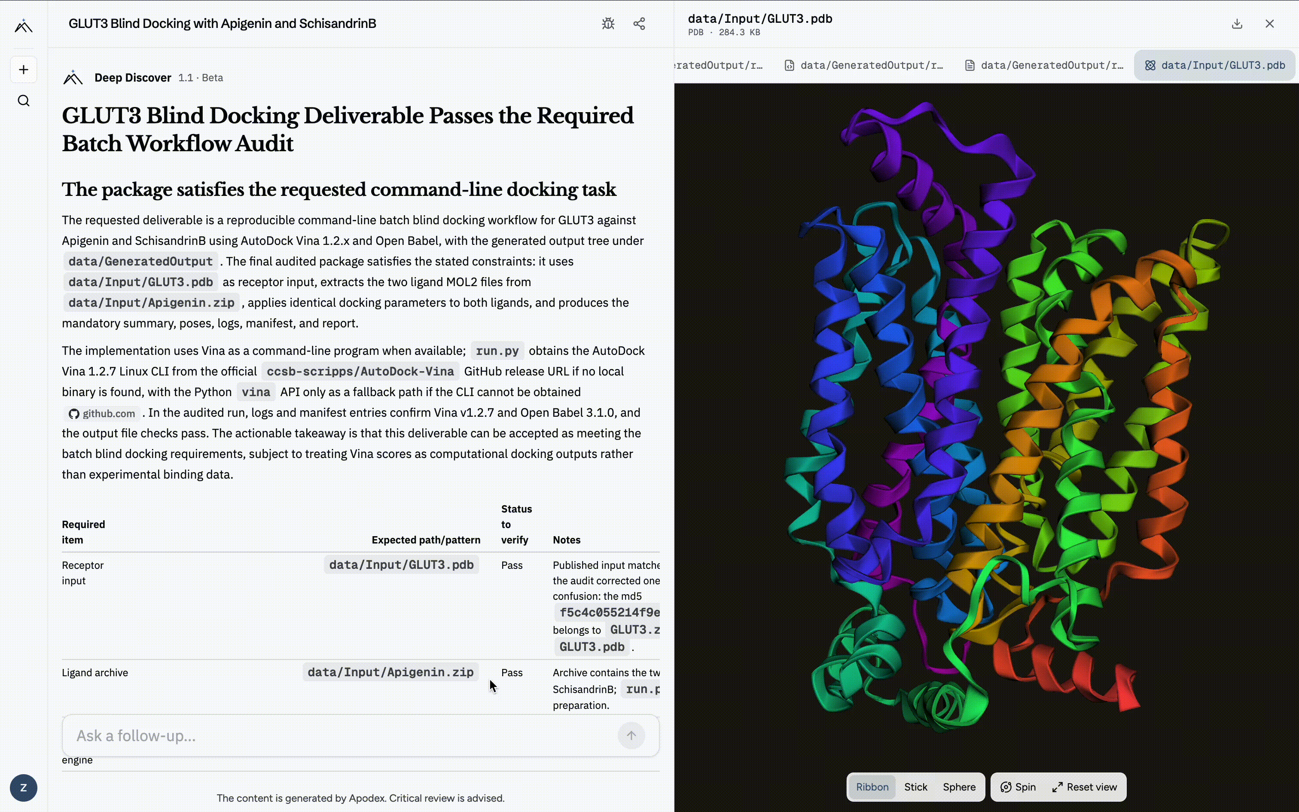Open search with the magnifier icon

click(x=24, y=101)
